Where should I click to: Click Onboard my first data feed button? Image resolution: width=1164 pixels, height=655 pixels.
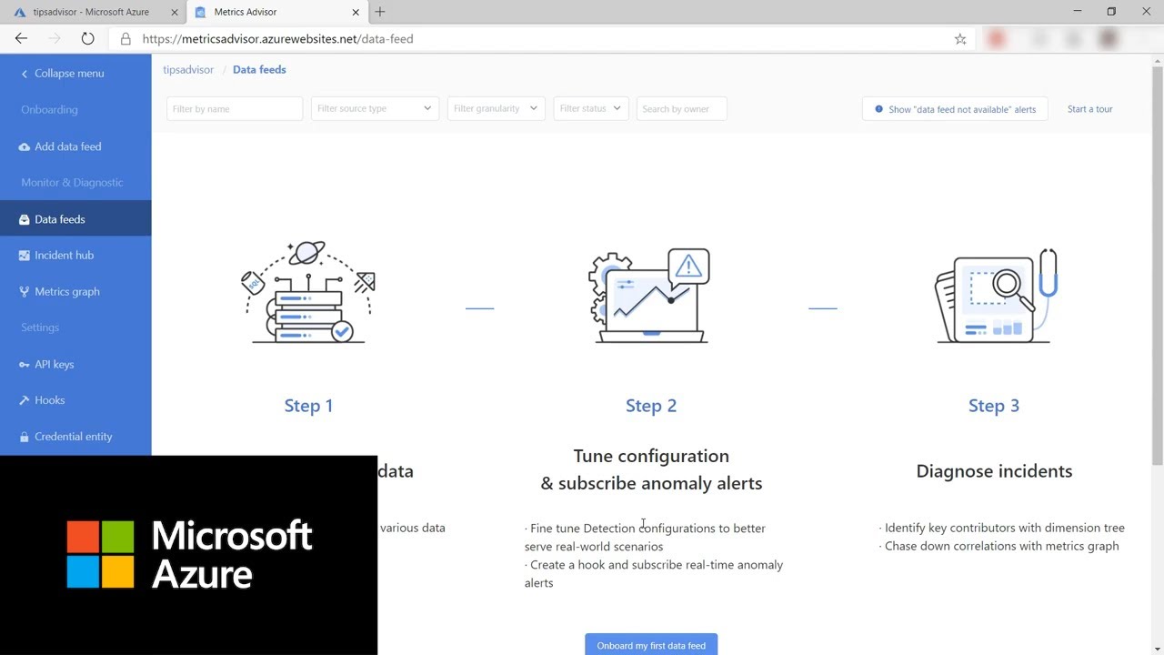coord(651,644)
